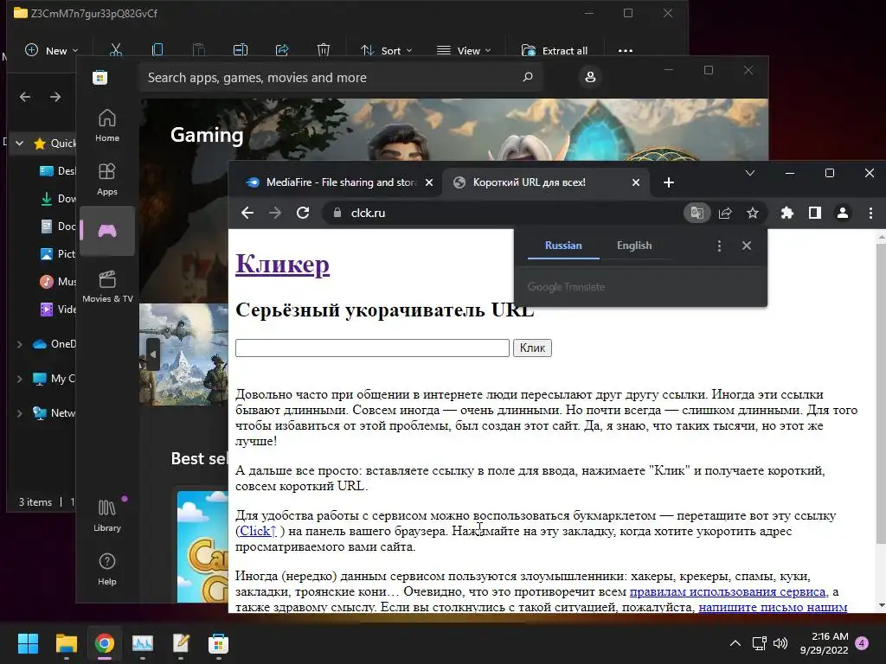Expand the OneDrive tree node
The image size is (886, 664).
(19, 344)
